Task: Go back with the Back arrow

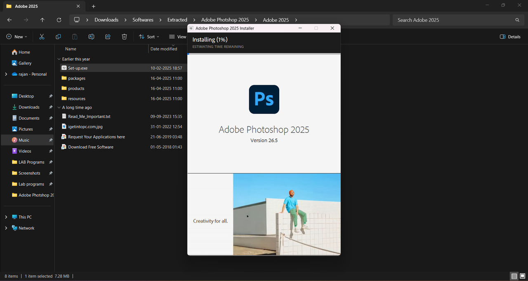Action: 9,20
